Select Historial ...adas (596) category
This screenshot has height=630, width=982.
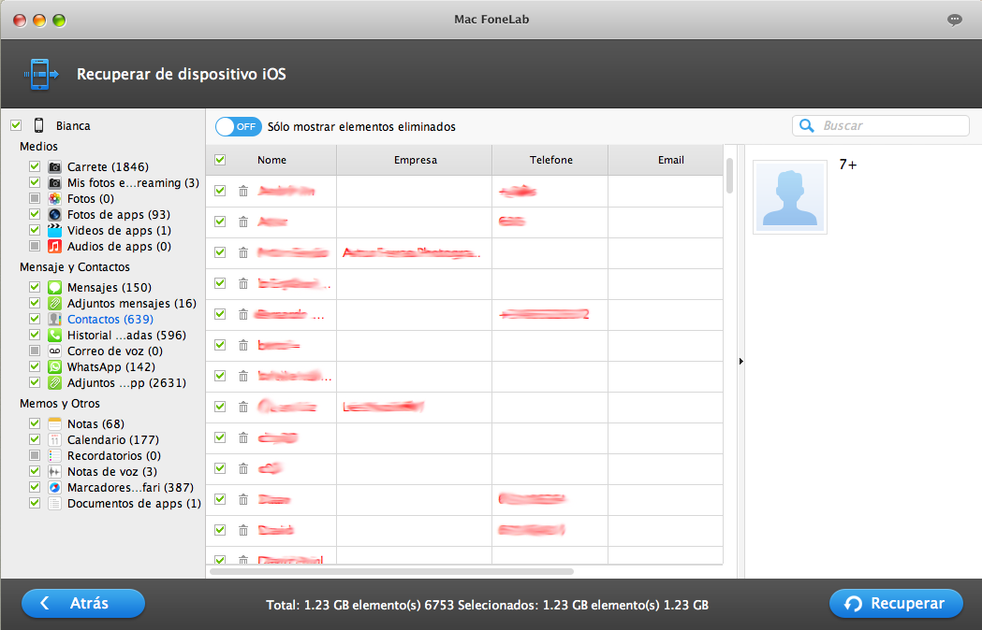pos(126,336)
